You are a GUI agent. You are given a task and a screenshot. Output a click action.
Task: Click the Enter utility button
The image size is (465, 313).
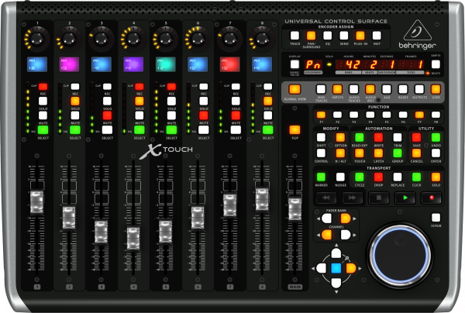click(x=436, y=153)
